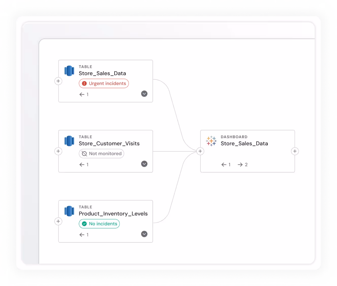337x286 pixels.
Task: Expand downstream of dashboard with right plus
Action: (295, 151)
